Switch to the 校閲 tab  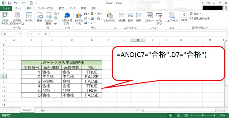[x=83, y=8]
